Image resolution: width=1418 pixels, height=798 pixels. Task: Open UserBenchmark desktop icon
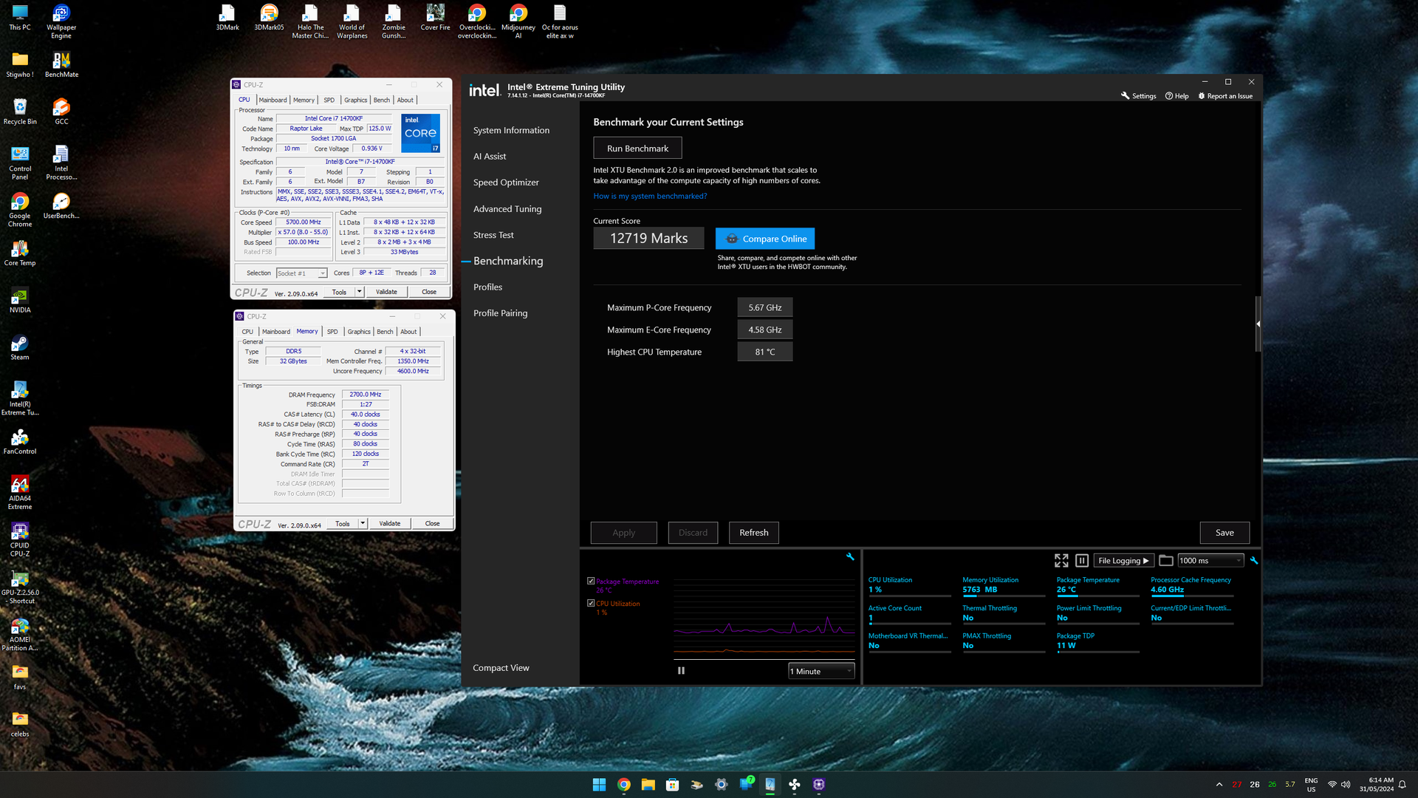(x=61, y=206)
